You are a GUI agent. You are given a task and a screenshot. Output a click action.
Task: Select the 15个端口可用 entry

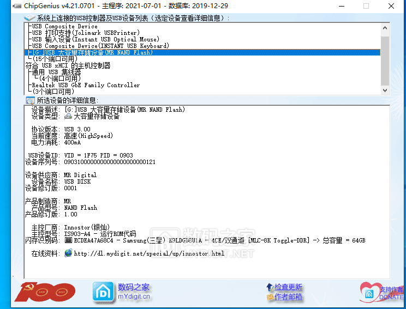click(x=55, y=59)
